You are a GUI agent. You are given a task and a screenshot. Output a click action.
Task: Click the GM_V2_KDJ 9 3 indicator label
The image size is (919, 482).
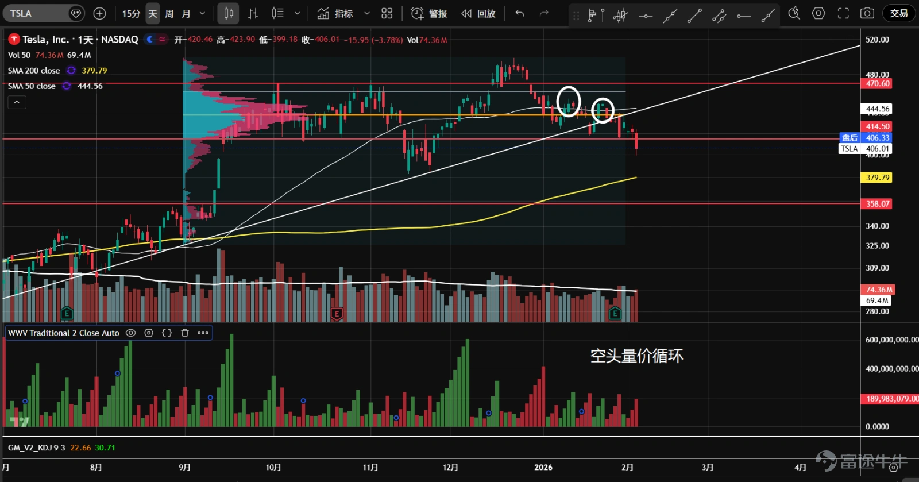[37, 448]
